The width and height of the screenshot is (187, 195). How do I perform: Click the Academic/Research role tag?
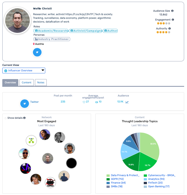click(51, 31)
